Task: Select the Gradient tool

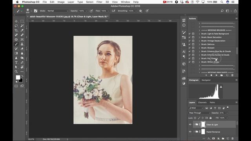Action: coord(16,53)
